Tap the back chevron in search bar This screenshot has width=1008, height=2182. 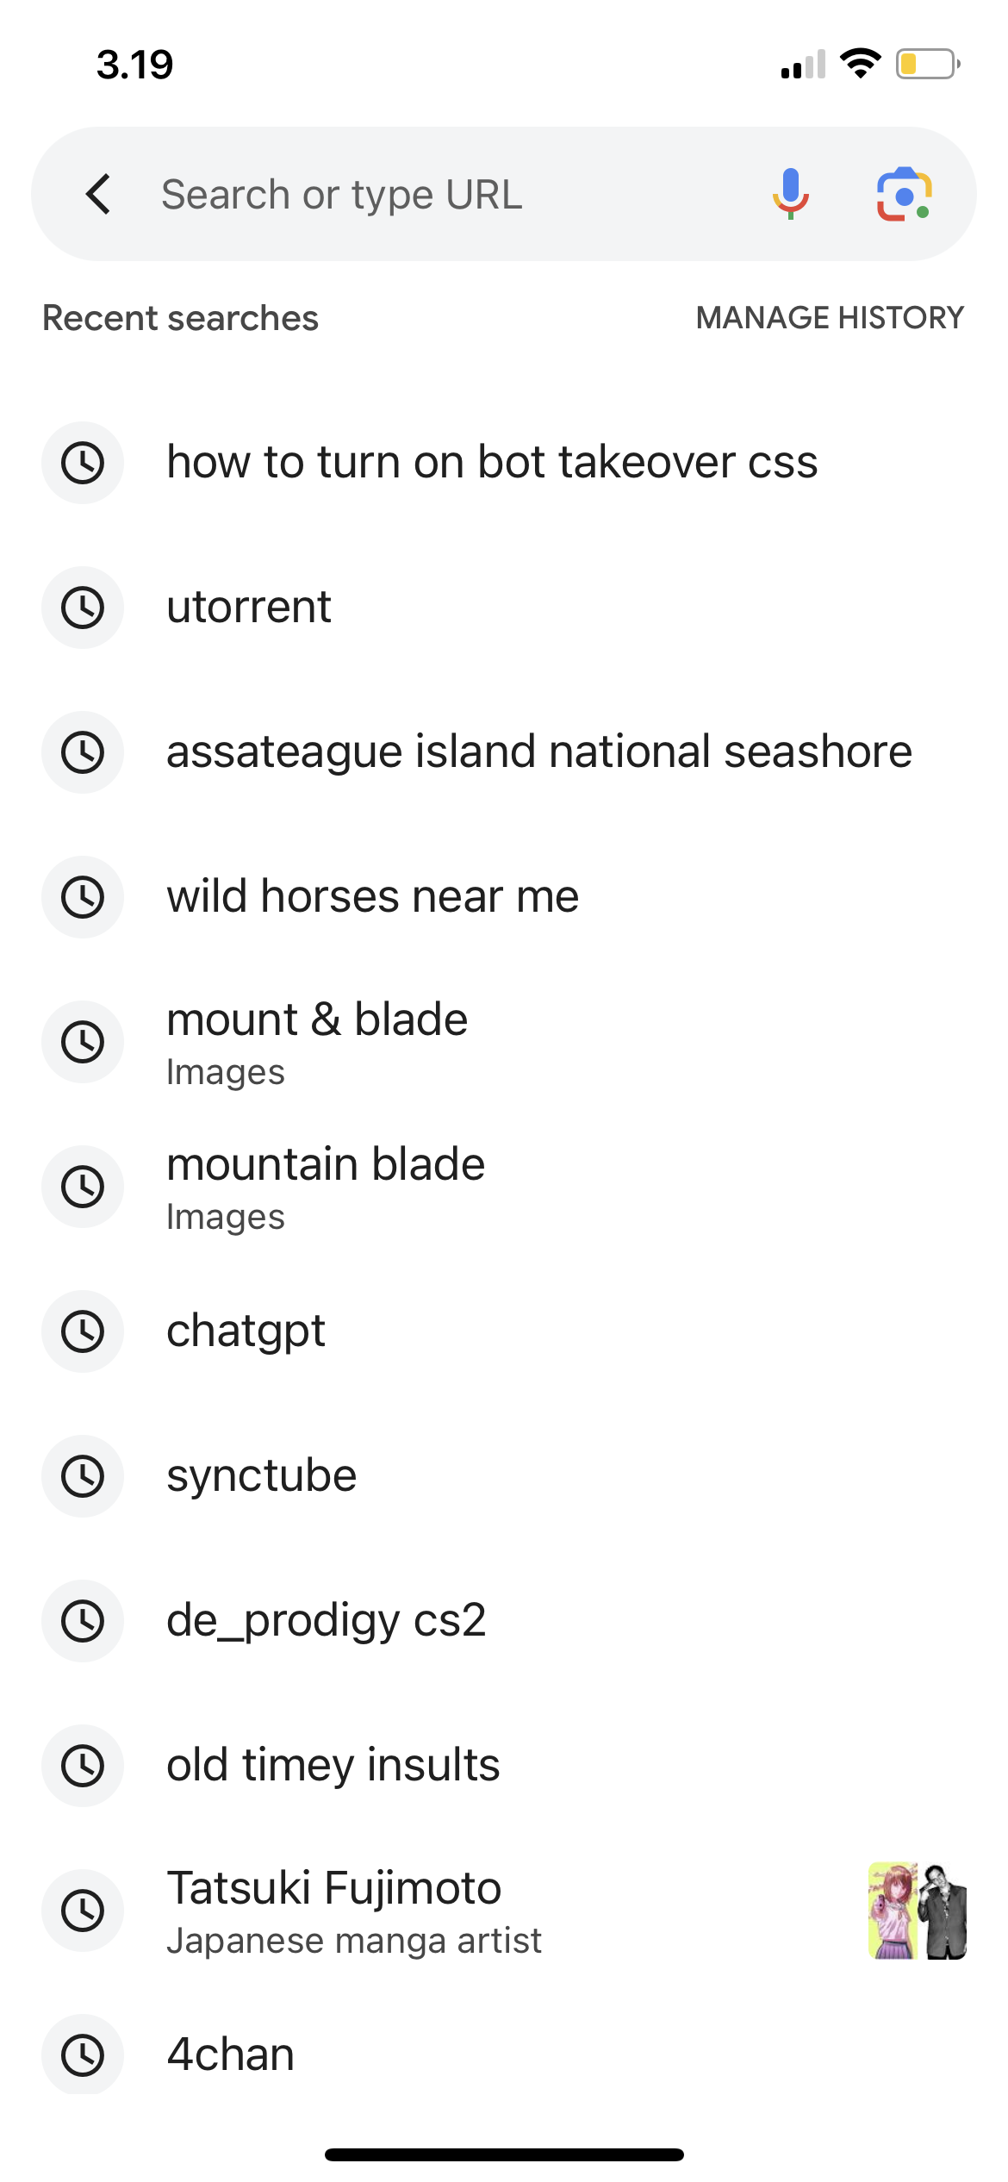point(98,194)
